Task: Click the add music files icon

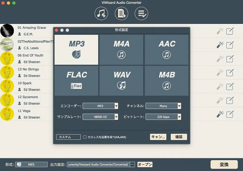Action: pyautogui.click(x=101, y=13)
